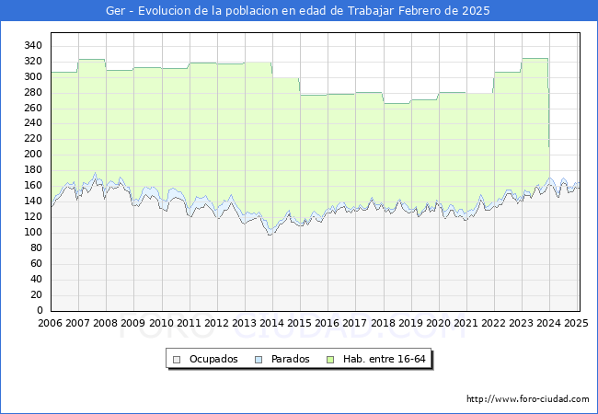Click the 60 y-axis value
The width and height of the screenshot is (598, 414).
coord(36,263)
